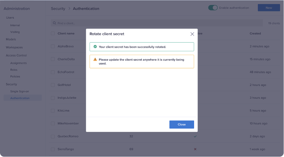The height and width of the screenshot is (157, 284).
Task: Open Single Sign-on in sidebar
Action: tap(19, 91)
